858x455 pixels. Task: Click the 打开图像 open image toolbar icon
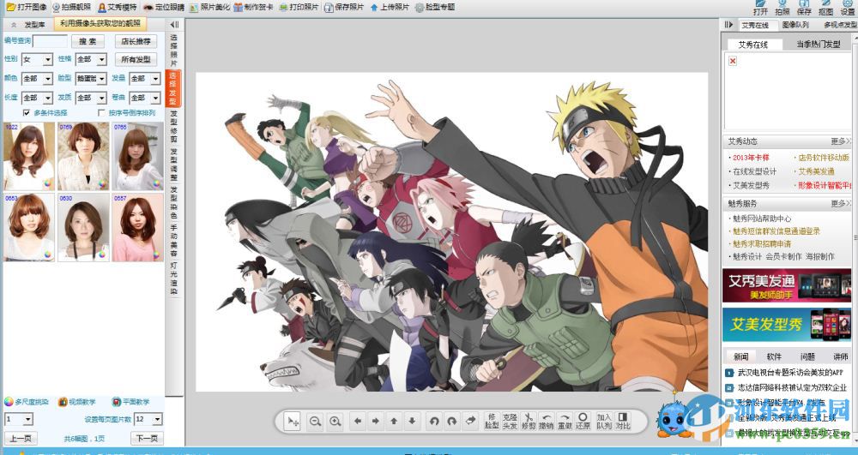click(x=27, y=7)
